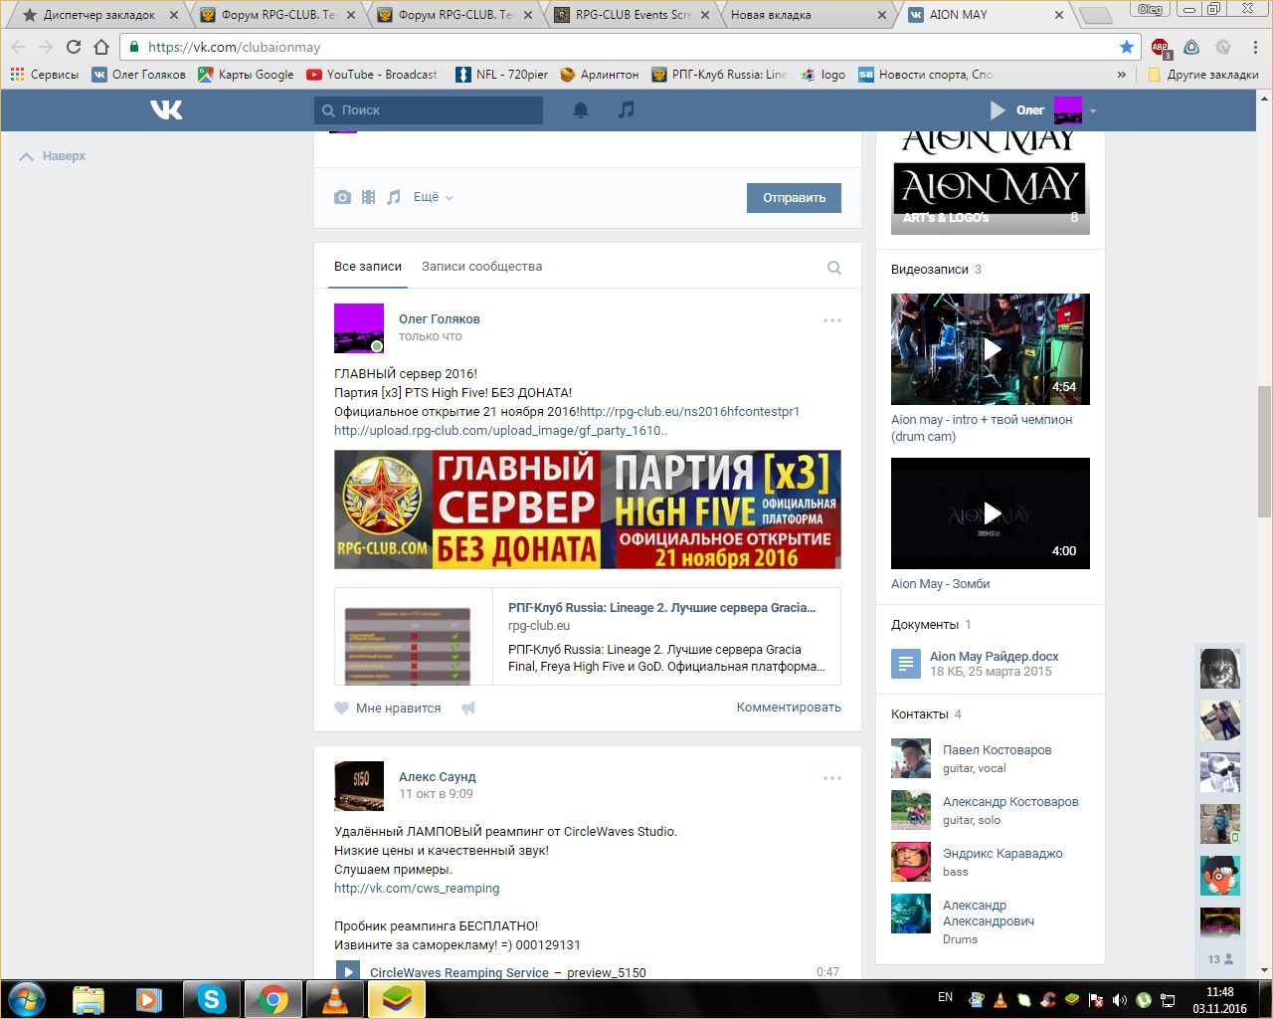Share the post with the megaphone icon
This screenshot has height=1019, width=1273.
468,709
